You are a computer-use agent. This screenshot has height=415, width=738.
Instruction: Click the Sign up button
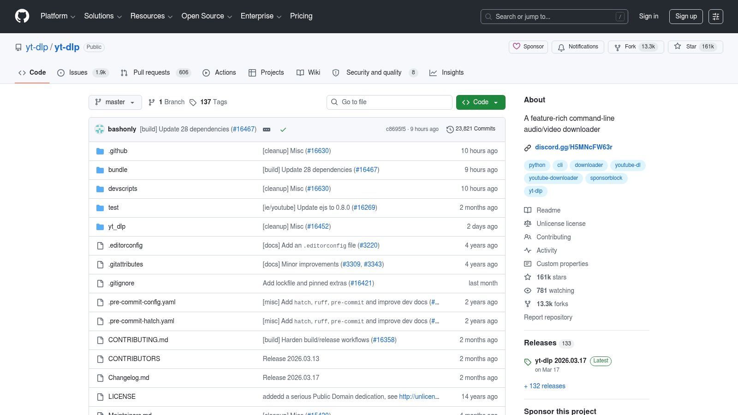(x=686, y=17)
